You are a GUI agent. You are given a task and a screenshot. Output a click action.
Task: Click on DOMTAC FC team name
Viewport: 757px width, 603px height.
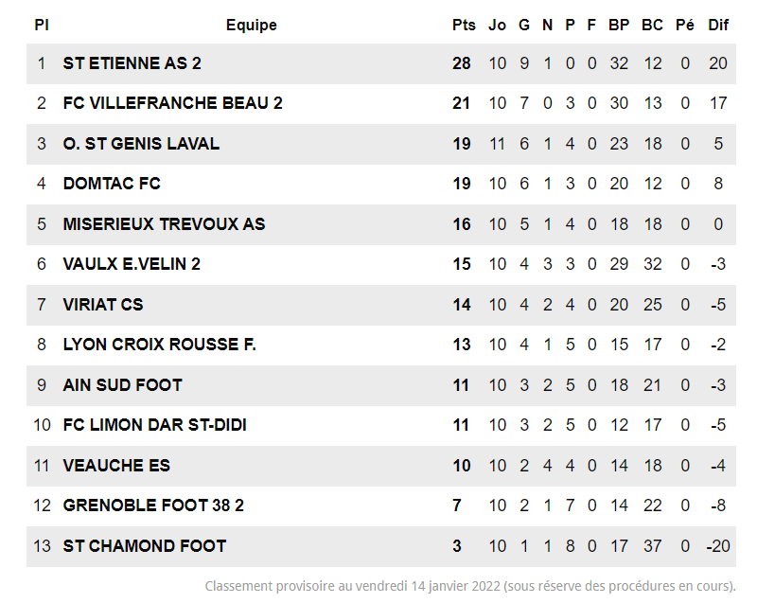[112, 184]
